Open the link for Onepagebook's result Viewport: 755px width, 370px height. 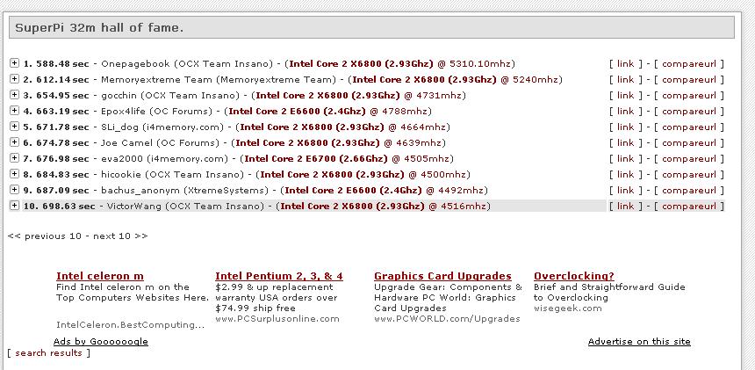coord(625,63)
